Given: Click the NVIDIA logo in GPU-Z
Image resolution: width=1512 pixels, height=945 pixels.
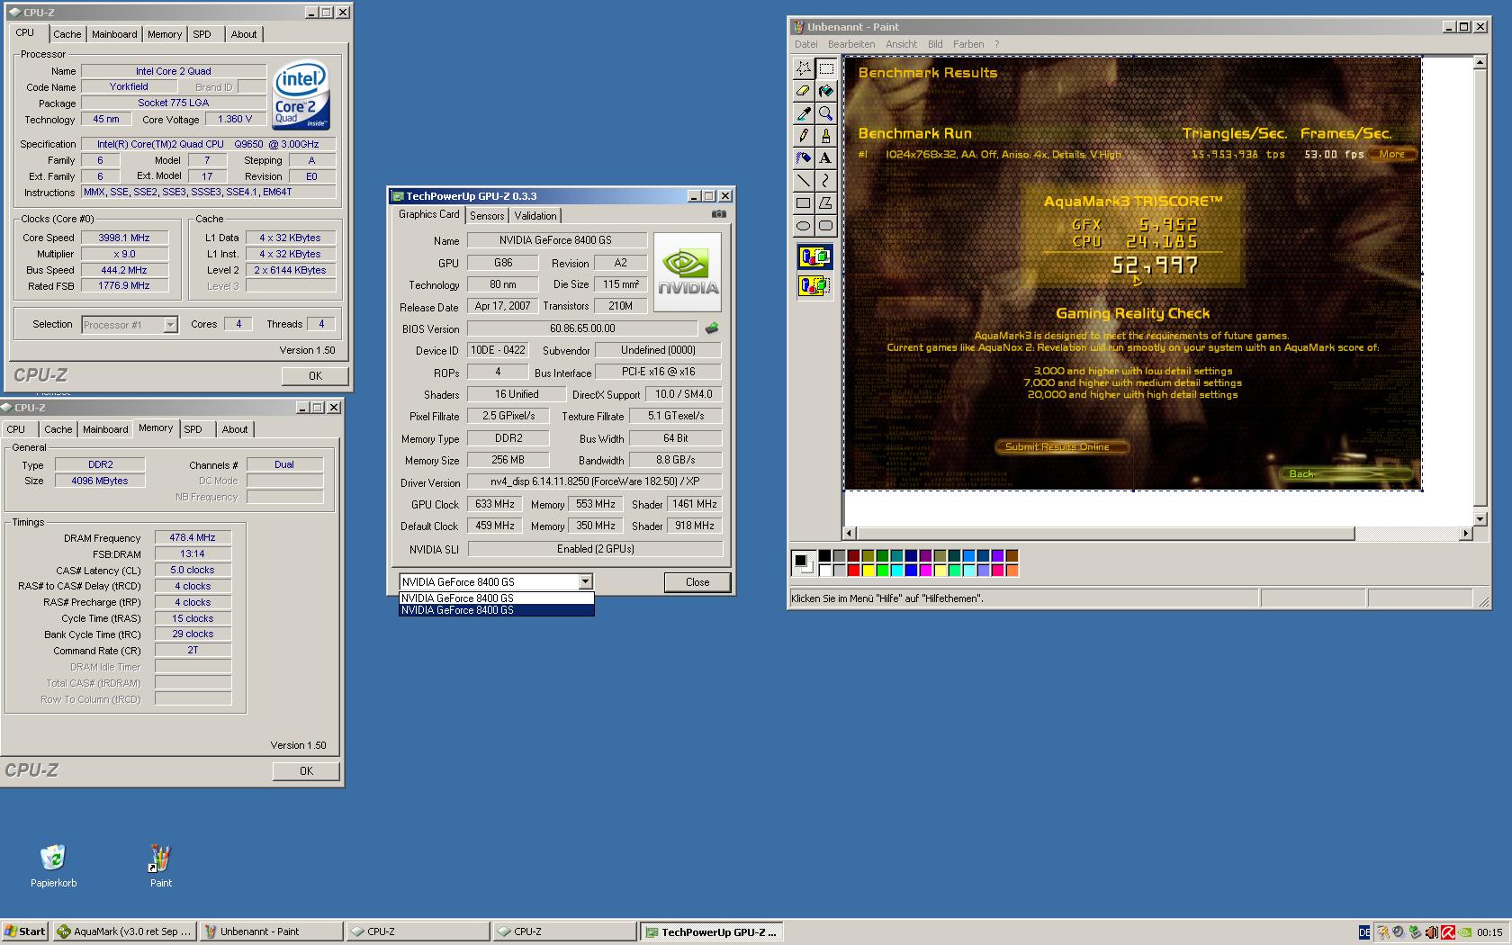Looking at the screenshot, I should tap(688, 272).
